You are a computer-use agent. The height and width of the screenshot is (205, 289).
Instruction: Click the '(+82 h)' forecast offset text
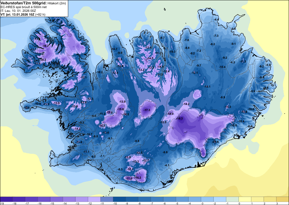point(40,14)
